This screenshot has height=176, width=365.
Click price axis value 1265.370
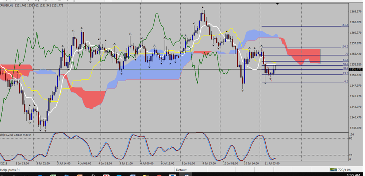[355, 12]
